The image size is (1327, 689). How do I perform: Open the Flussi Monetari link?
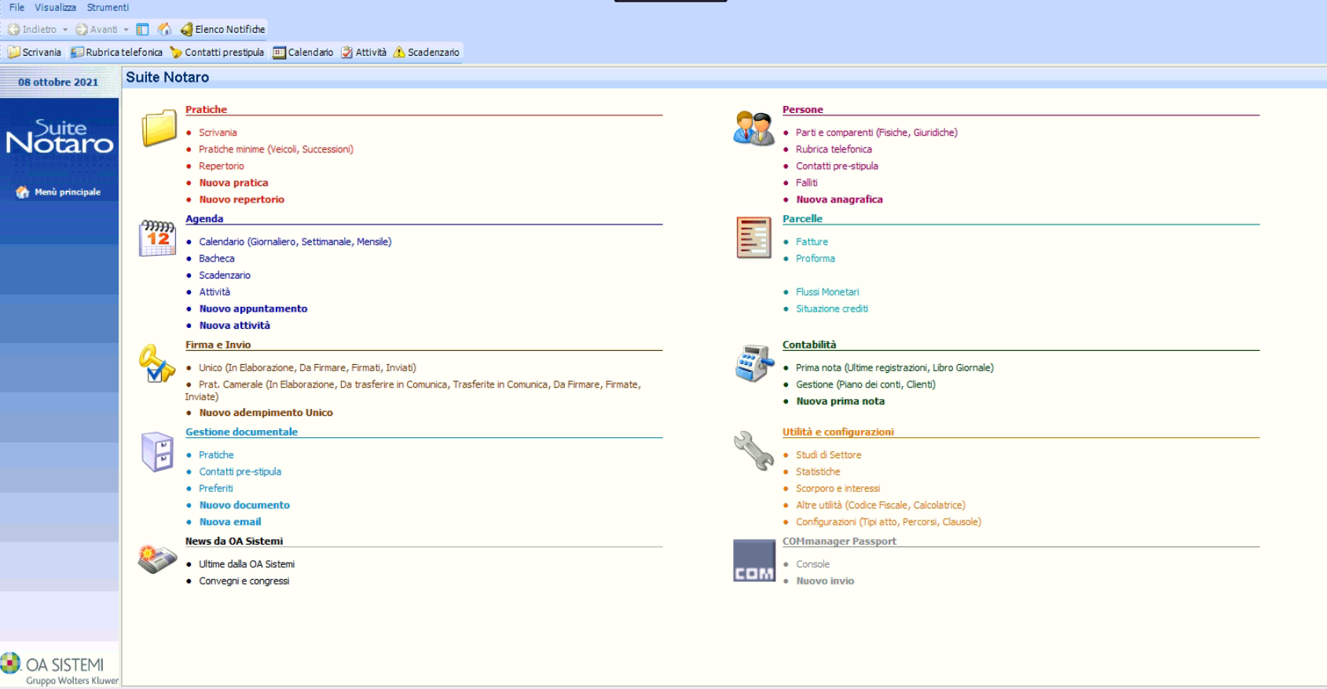tap(827, 292)
